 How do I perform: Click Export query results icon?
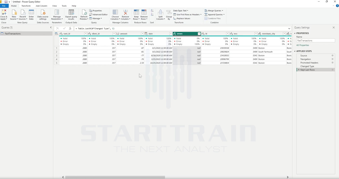pos(71,12)
